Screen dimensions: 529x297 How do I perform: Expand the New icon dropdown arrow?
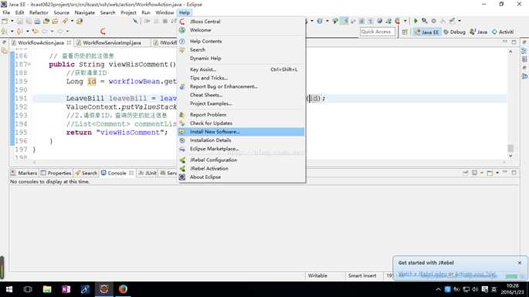[12, 22]
